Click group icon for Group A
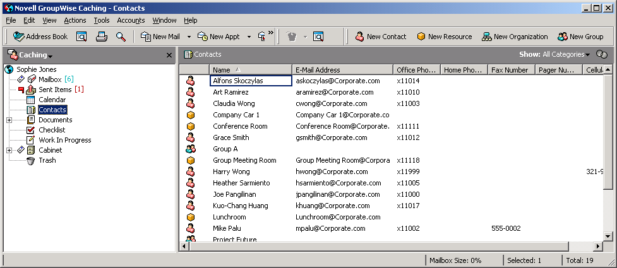 (191, 149)
